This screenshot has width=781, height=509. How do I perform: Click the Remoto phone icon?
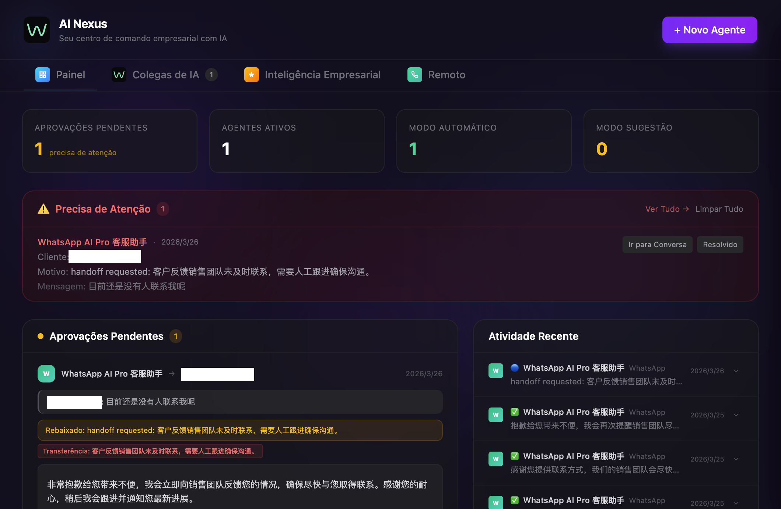click(x=415, y=75)
